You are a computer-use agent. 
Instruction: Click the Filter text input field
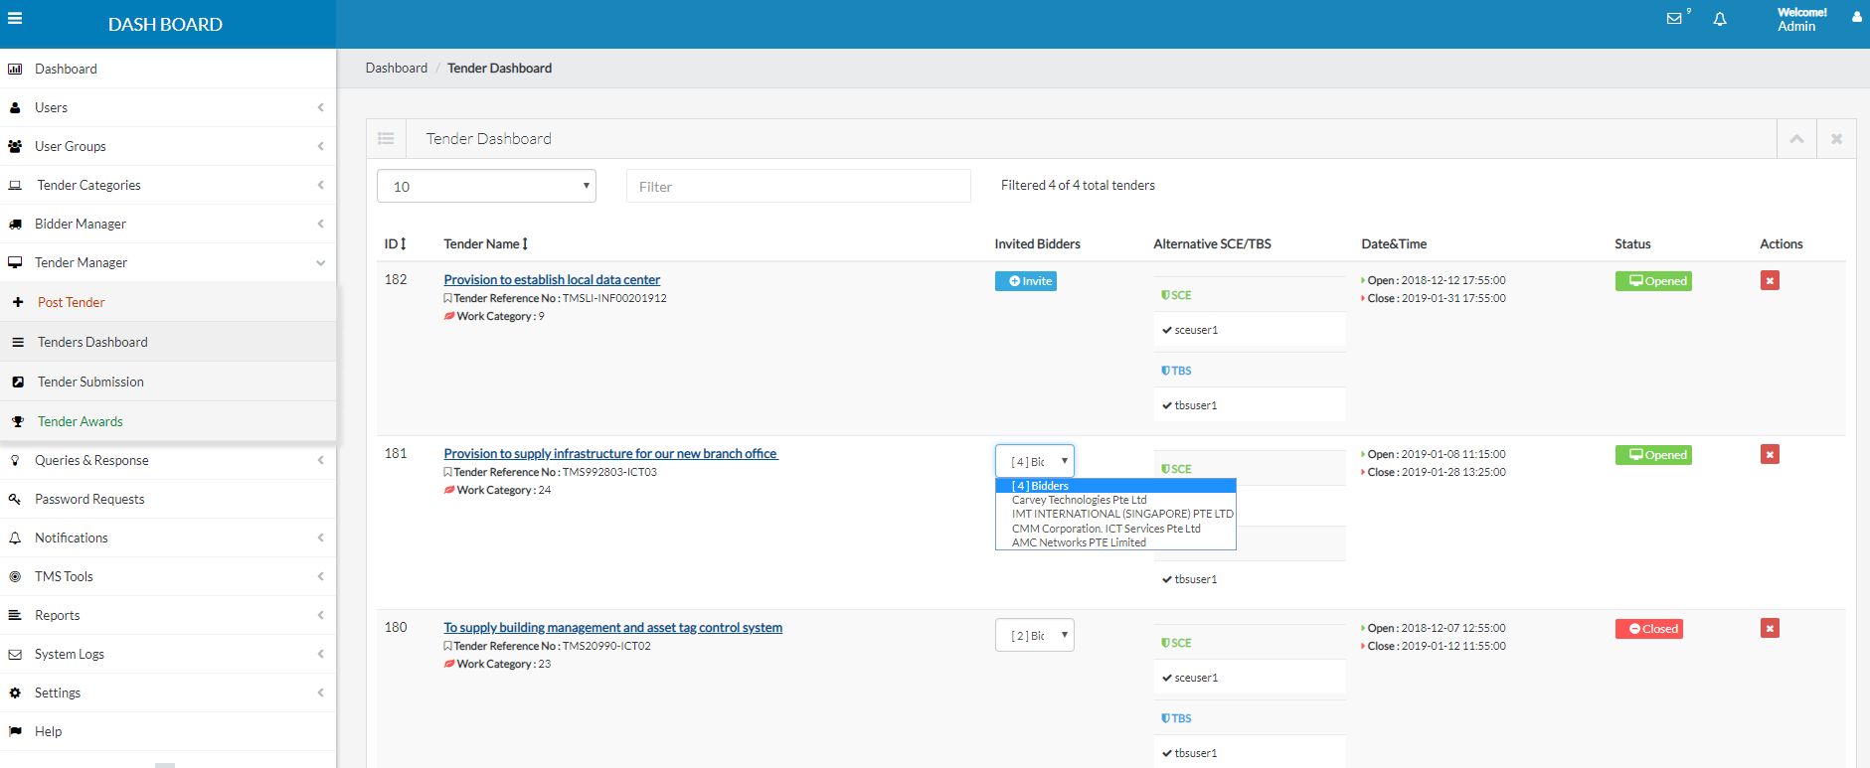coord(797,186)
